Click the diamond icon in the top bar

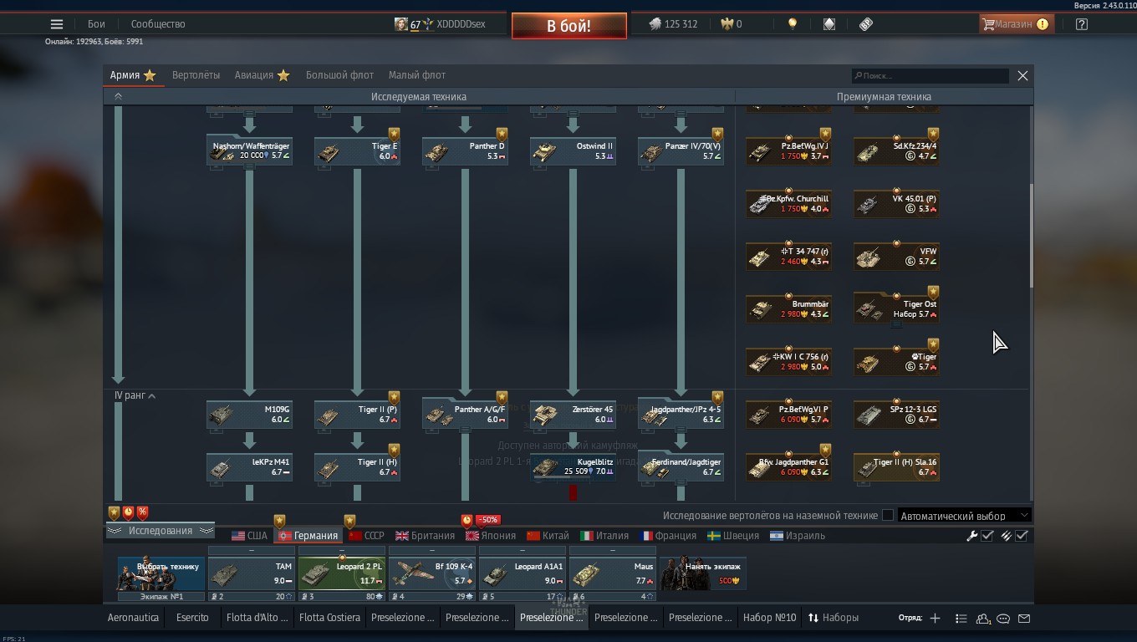pos(829,24)
